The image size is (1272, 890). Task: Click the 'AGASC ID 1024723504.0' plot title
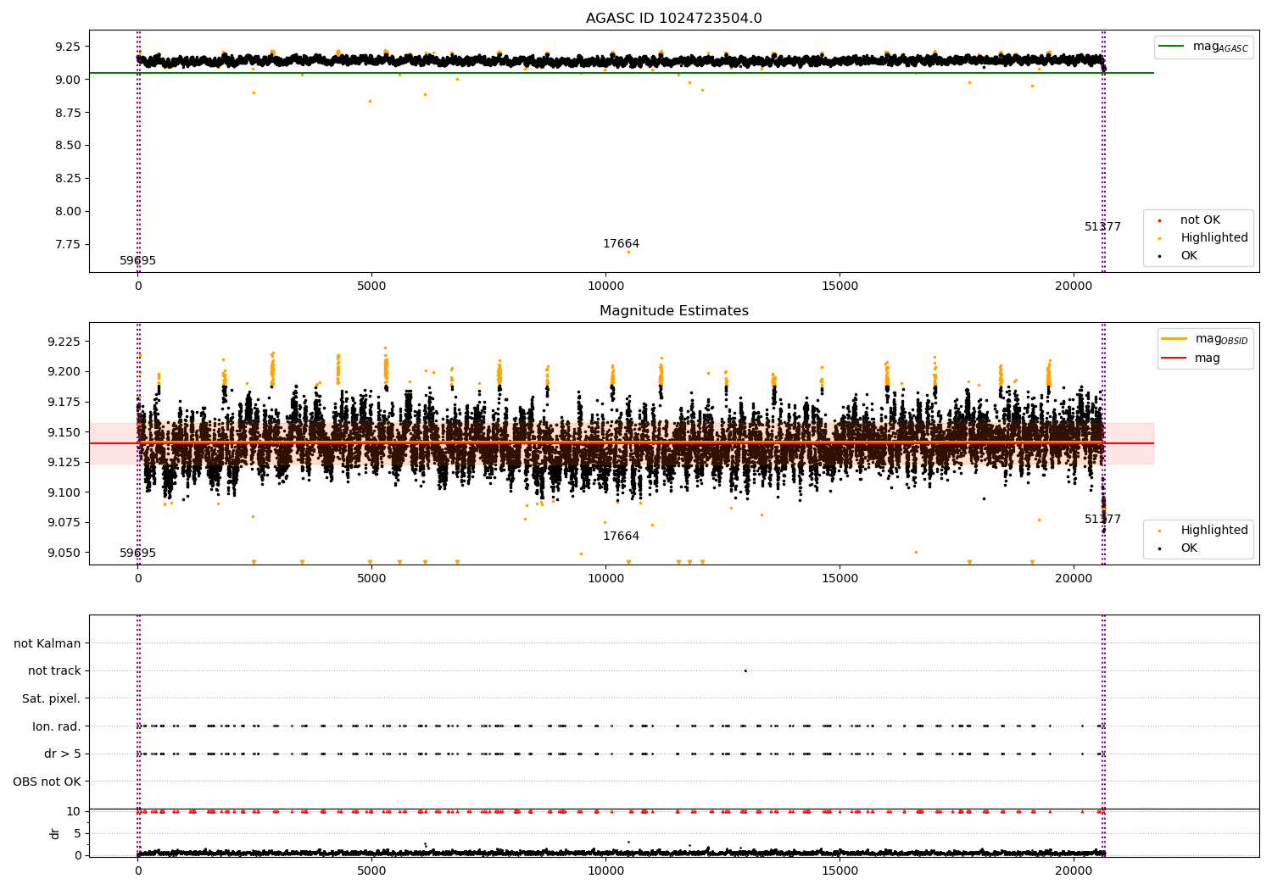(x=673, y=19)
